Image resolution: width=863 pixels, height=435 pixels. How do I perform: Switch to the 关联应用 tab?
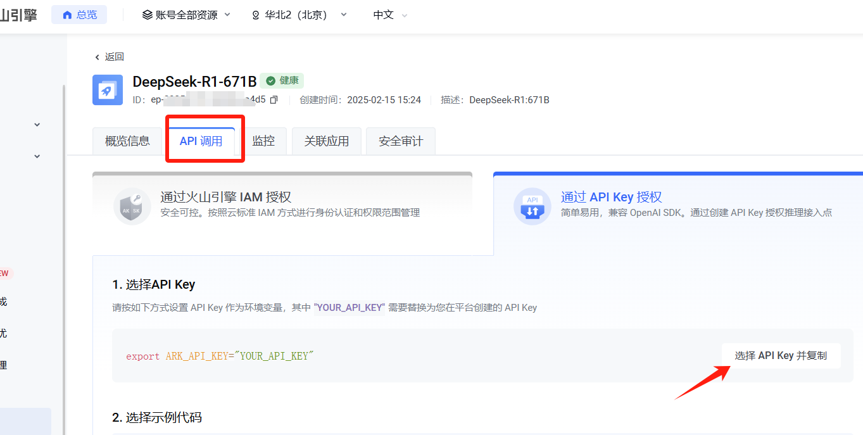(327, 141)
